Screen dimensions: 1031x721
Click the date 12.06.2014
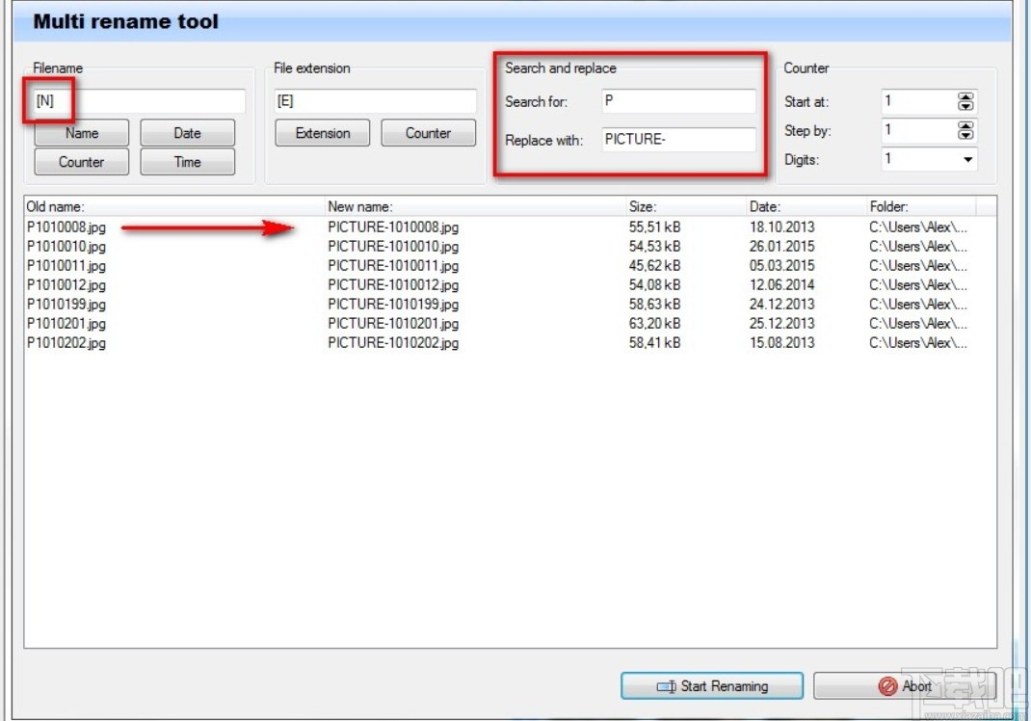(x=781, y=285)
